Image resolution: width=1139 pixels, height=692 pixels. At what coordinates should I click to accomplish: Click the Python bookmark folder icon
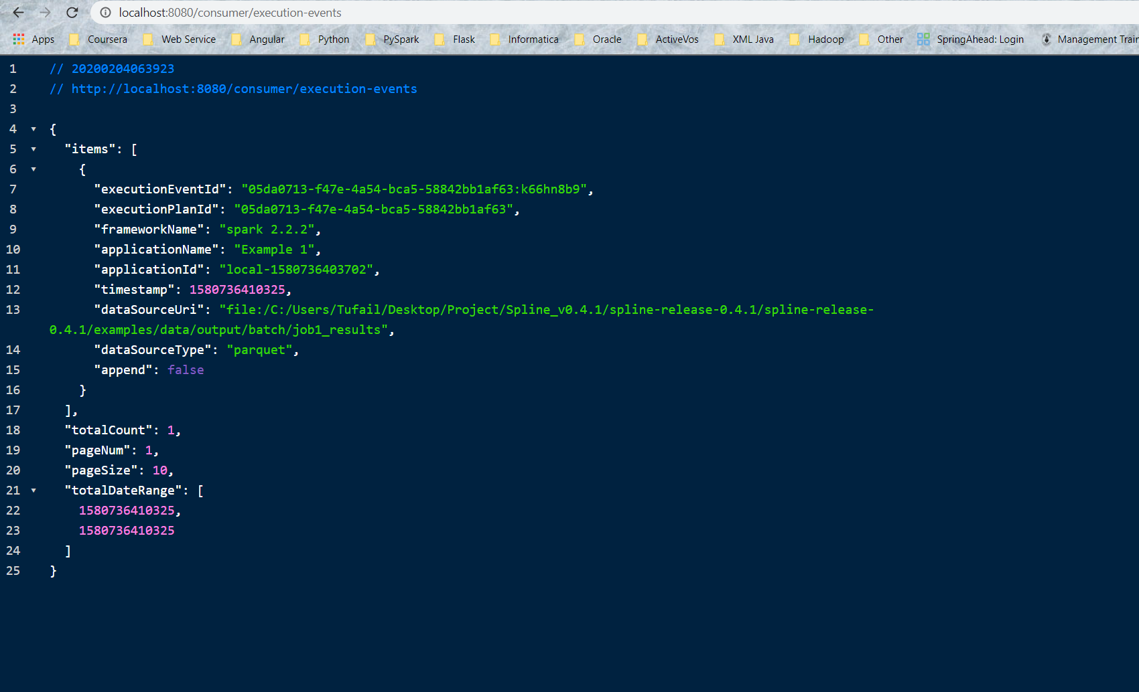click(x=306, y=39)
